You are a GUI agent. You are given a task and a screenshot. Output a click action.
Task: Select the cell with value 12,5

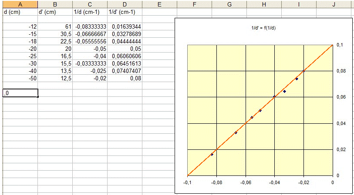click(x=55, y=79)
